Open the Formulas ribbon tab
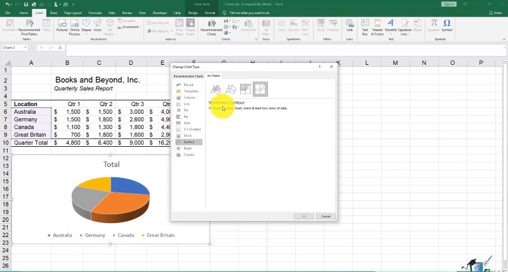Screen dimensions: 508x272 tap(95, 12)
